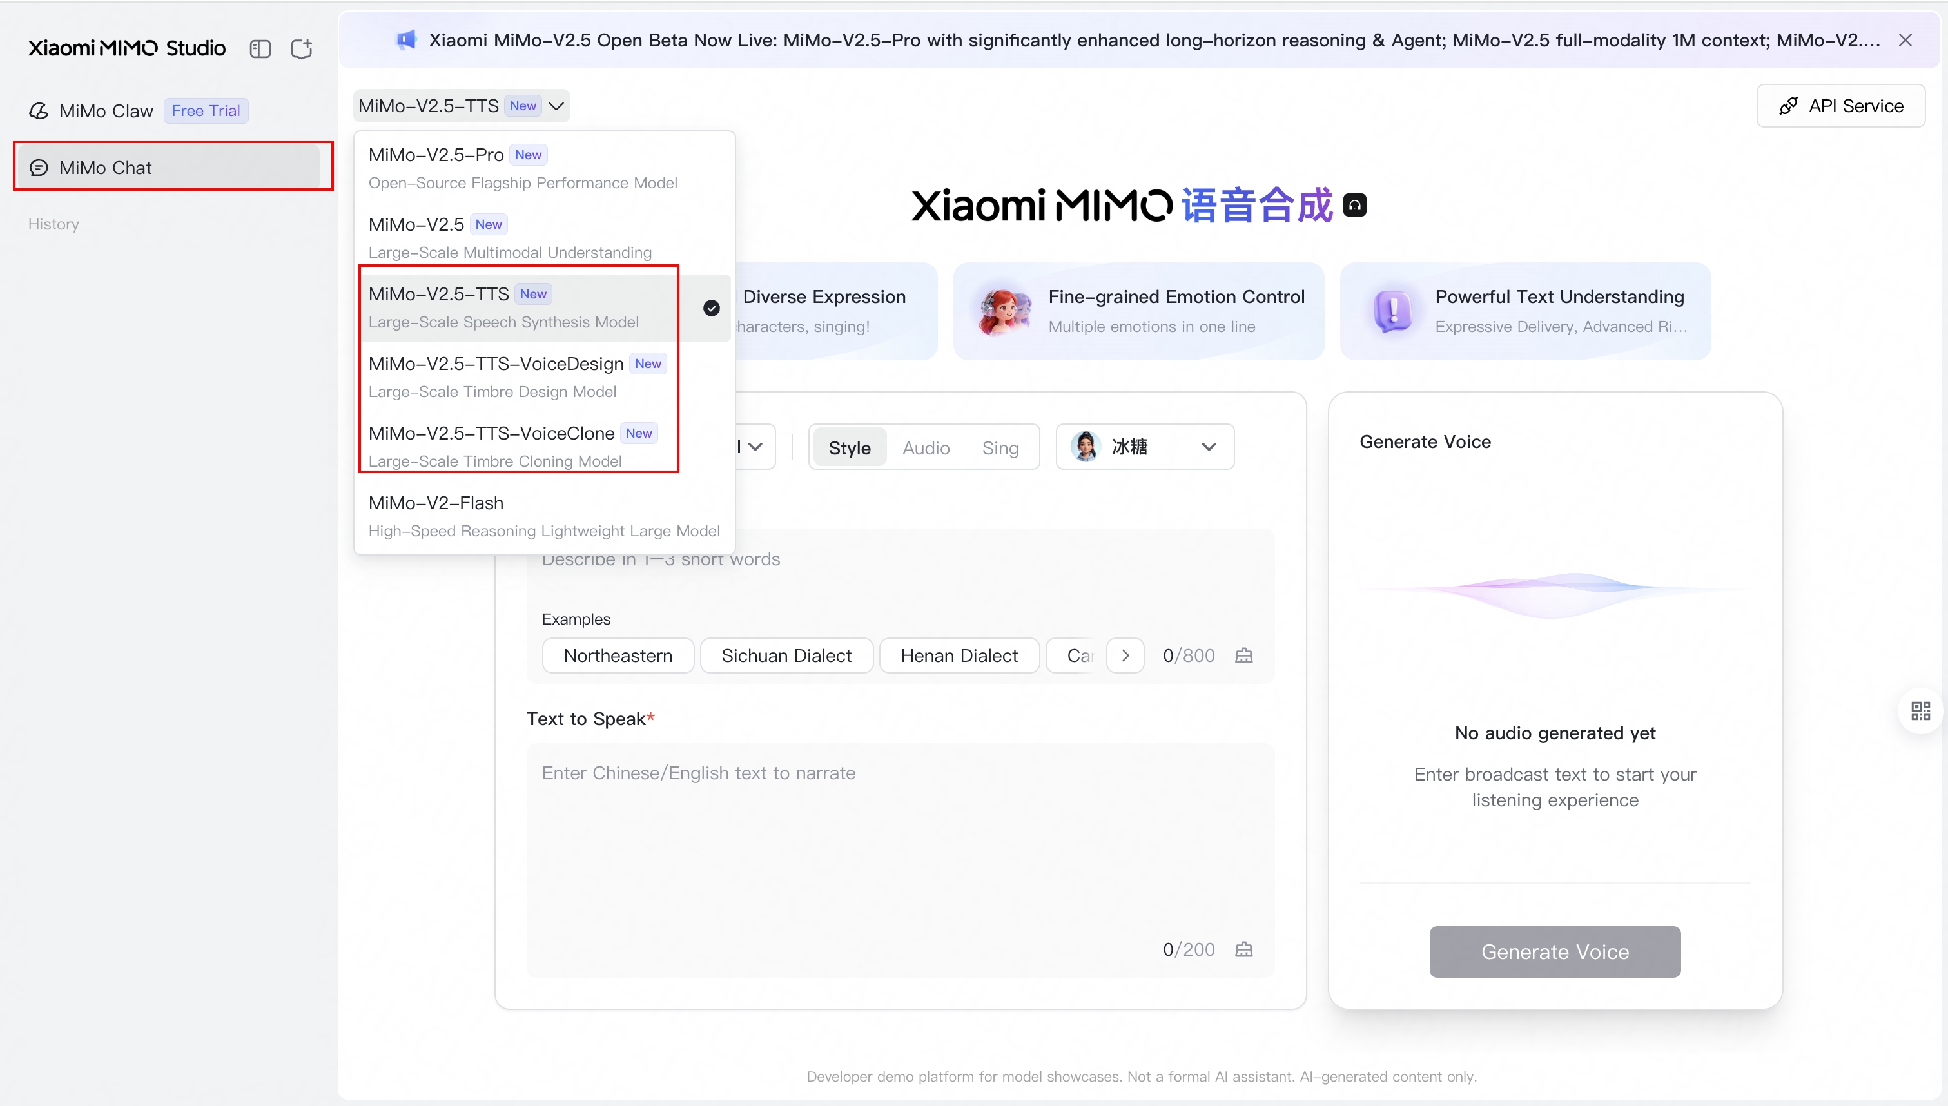1948x1106 pixels.
Task: Open the Fine-grained Emotion Control card
Action: pyautogui.click(x=1138, y=311)
